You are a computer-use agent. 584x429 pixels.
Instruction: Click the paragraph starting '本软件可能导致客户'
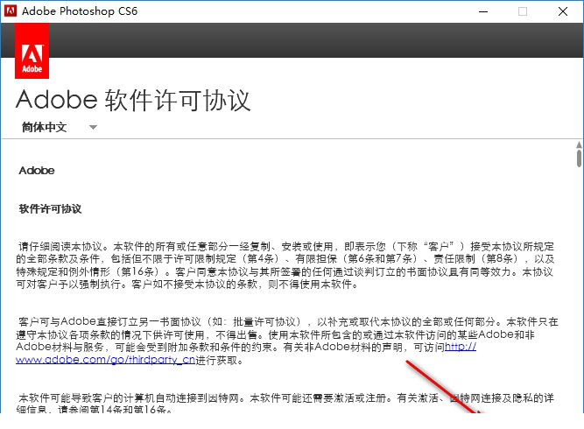click(x=285, y=404)
